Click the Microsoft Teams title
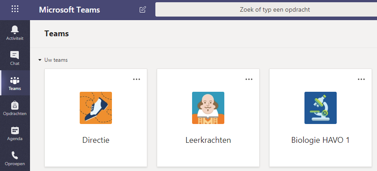Image resolution: width=377 pixels, height=171 pixels. click(69, 10)
